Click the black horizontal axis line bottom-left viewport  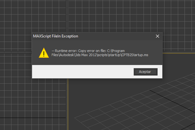[x=33, y=118]
